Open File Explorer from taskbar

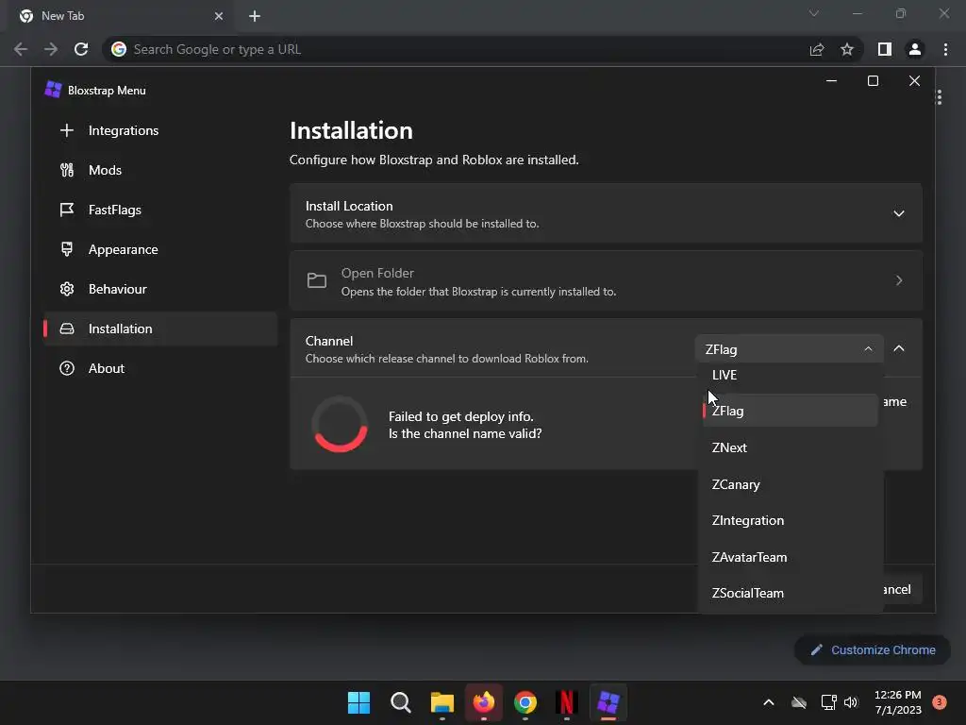(442, 702)
